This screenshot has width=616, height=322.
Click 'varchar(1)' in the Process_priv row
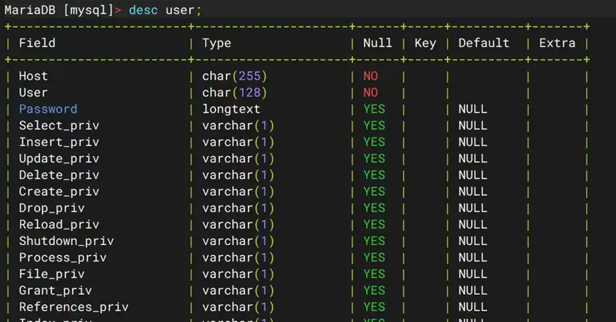tap(238, 257)
